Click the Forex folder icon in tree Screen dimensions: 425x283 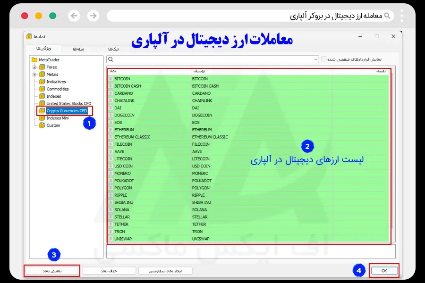[42, 67]
